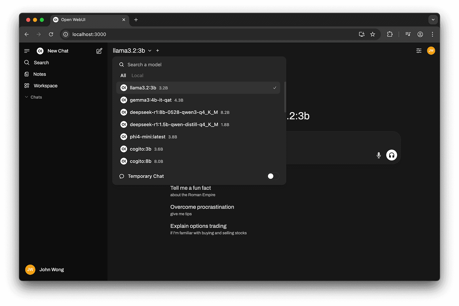The height and width of the screenshot is (306, 459).
Task: Open the JW user avatar menu at top right
Action: [431, 51]
